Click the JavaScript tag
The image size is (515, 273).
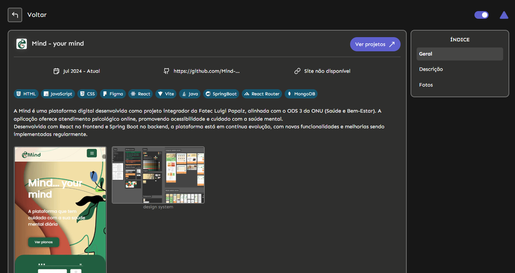58,94
